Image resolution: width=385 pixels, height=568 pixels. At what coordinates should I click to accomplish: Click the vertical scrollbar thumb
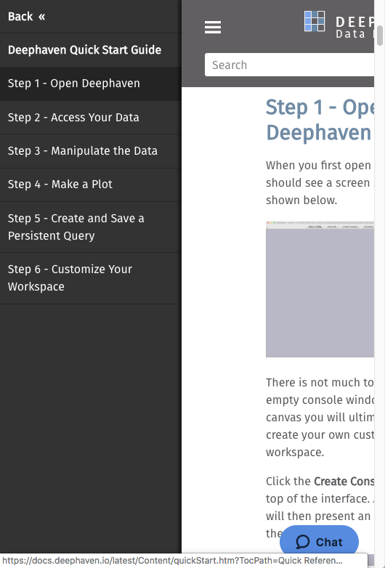[x=380, y=36]
